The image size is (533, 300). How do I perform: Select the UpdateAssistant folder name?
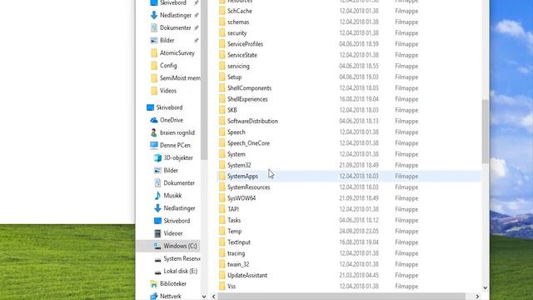[247, 276]
